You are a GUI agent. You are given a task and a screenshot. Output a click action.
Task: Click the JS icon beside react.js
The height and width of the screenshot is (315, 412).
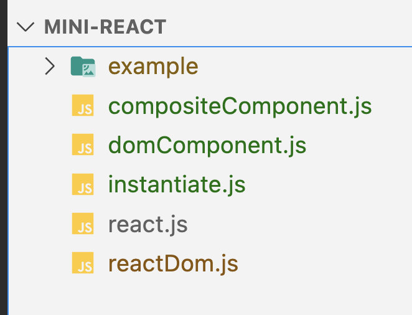83,224
